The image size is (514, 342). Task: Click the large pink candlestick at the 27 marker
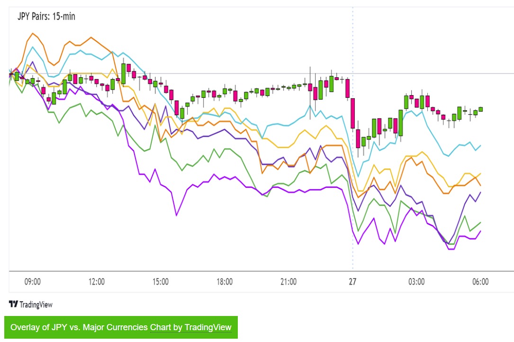click(353, 113)
